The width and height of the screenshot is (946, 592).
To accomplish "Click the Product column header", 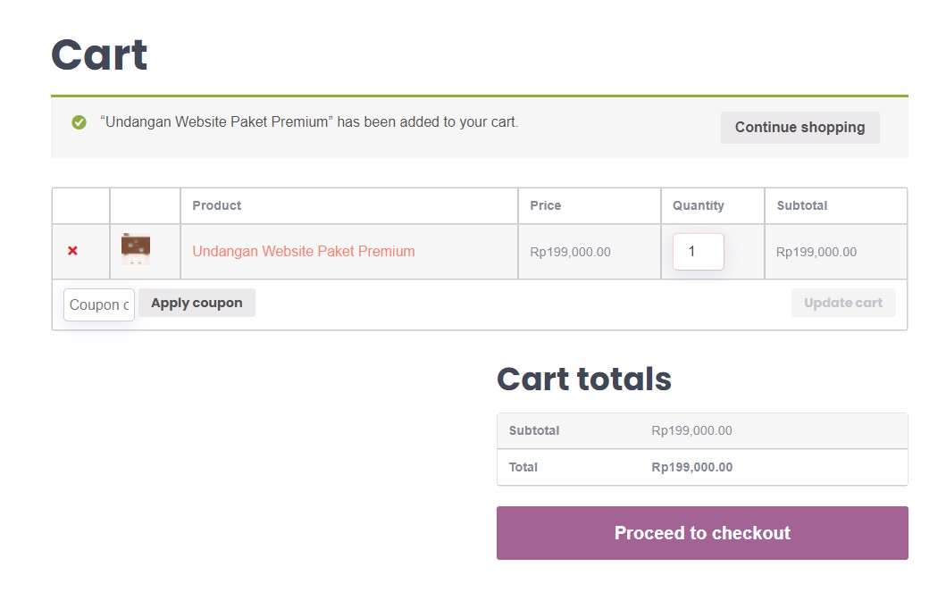I will [x=216, y=205].
